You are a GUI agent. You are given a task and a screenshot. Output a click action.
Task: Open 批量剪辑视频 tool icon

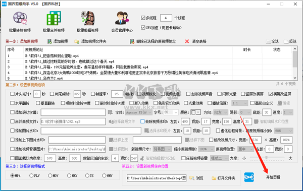click(x=88, y=18)
